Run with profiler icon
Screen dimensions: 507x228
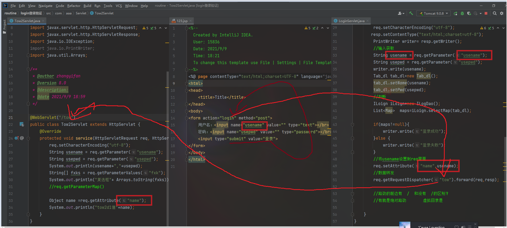tap(476, 13)
